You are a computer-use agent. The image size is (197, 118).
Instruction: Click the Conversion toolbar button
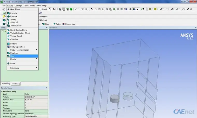pyautogui.click(x=69, y=24)
